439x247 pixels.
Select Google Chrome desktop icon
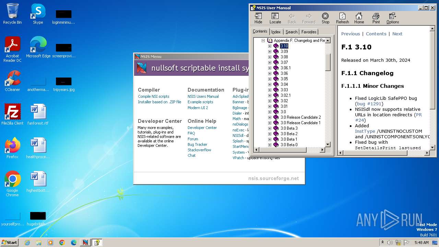[12, 184]
